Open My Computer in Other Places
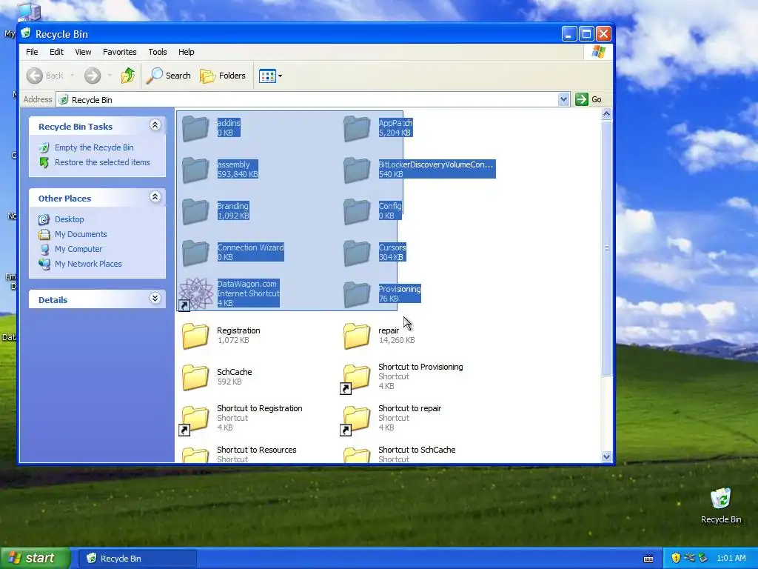The image size is (758, 569). 78,249
